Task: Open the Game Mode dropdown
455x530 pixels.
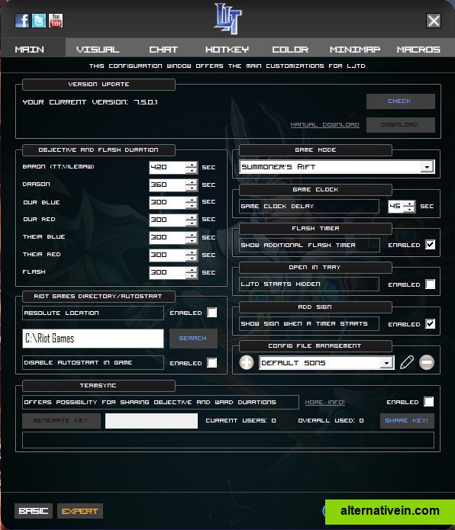Action: tap(428, 167)
